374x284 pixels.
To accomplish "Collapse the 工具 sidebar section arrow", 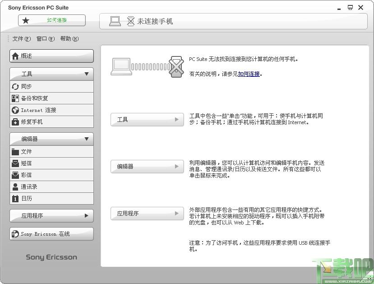I will (x=87, y=74).
